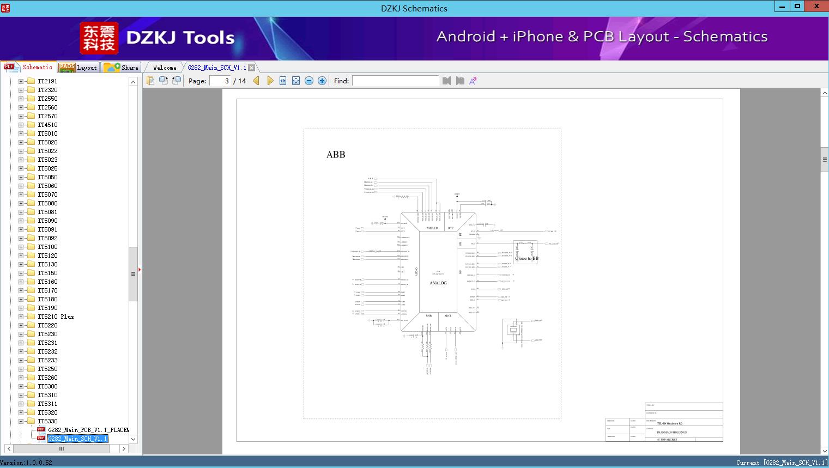Close the G282_Main_SCH_V1.1 tab

pos(252,68)
